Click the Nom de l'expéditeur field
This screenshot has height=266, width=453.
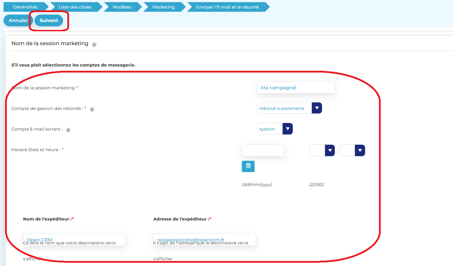tap(74, 240)
